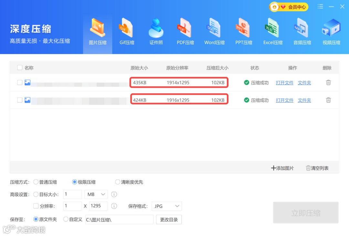Select 自定义 save location option

pos(66,219)
